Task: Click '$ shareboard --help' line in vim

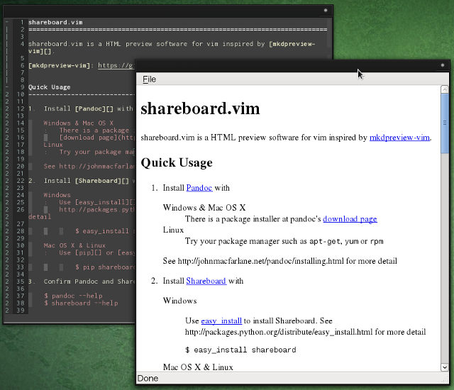Action: point(81,303)
